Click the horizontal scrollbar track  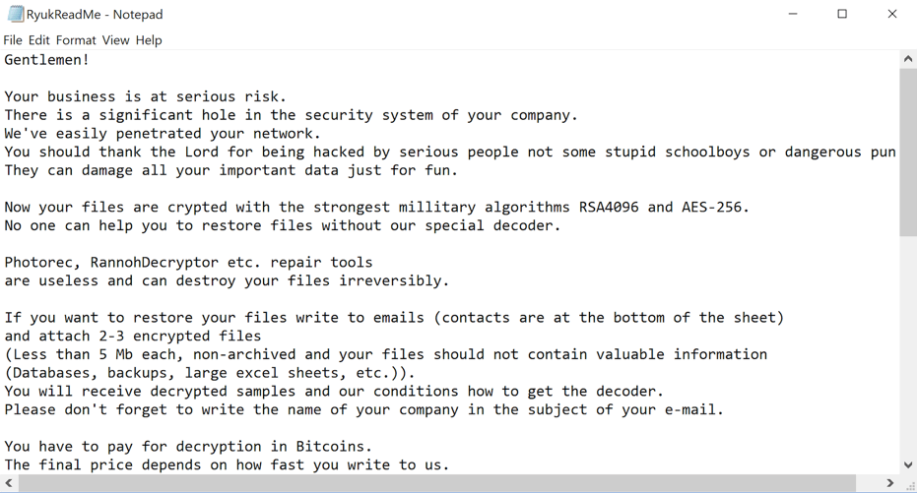tap(867, 483)
